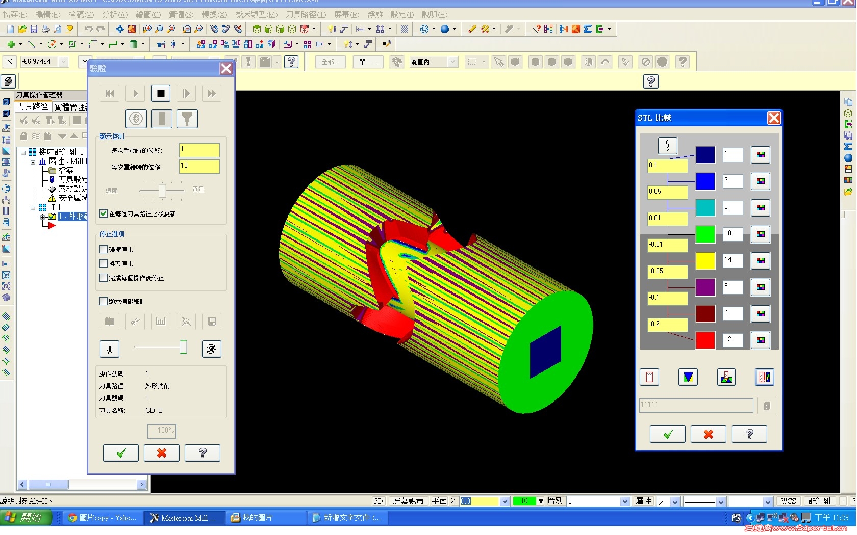
Task: Collapse the machine group 機床群組組-1 node
Action: [x=23, y=152]
